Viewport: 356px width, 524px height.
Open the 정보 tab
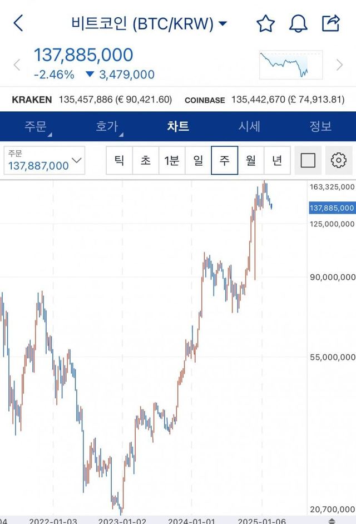coord(320,126)
